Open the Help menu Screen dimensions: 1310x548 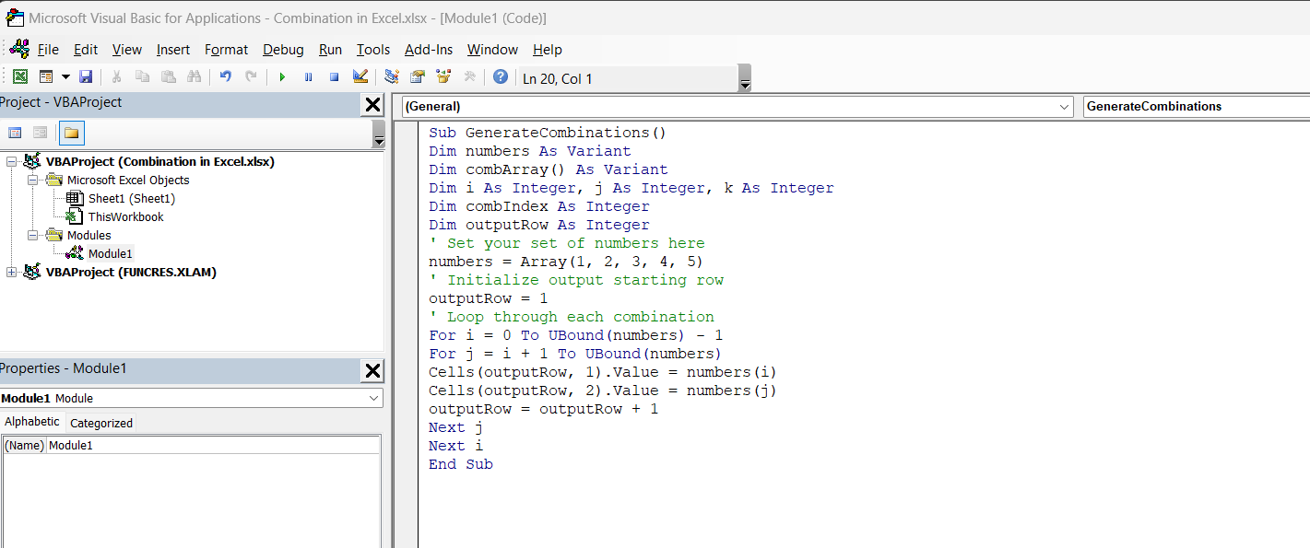click(x=548, y=50)
